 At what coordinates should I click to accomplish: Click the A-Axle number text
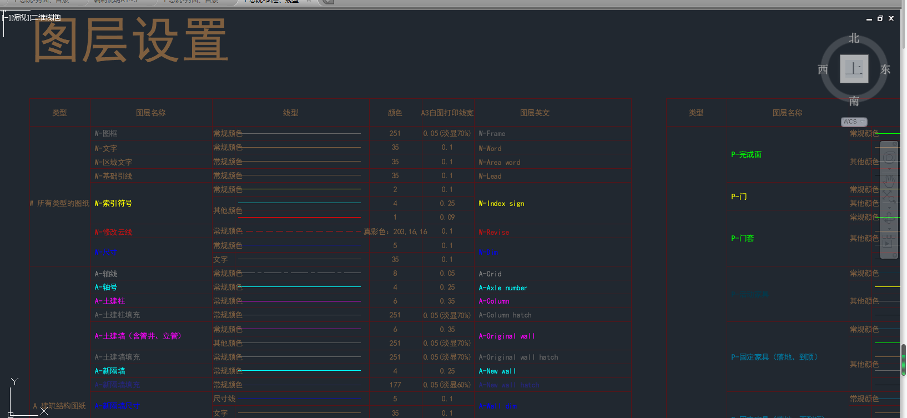tap(503, 288)
